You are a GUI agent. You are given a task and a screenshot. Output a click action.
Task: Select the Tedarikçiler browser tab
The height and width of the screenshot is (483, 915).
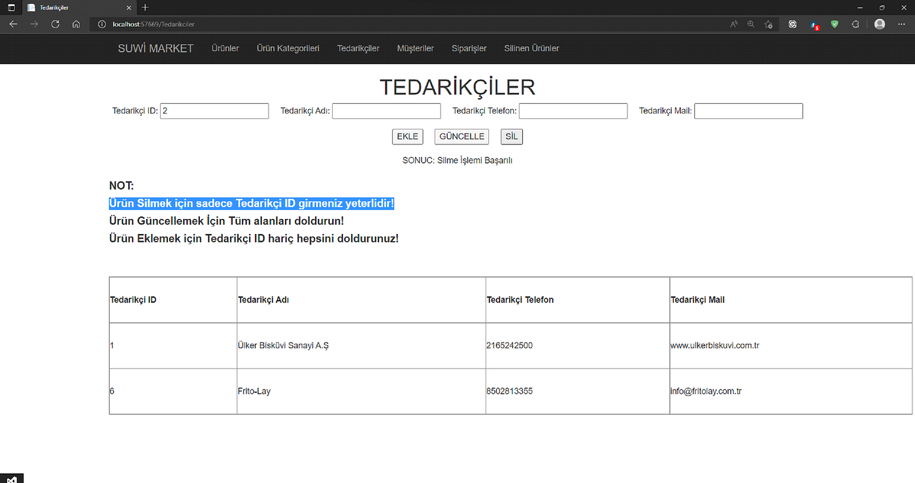79,7
